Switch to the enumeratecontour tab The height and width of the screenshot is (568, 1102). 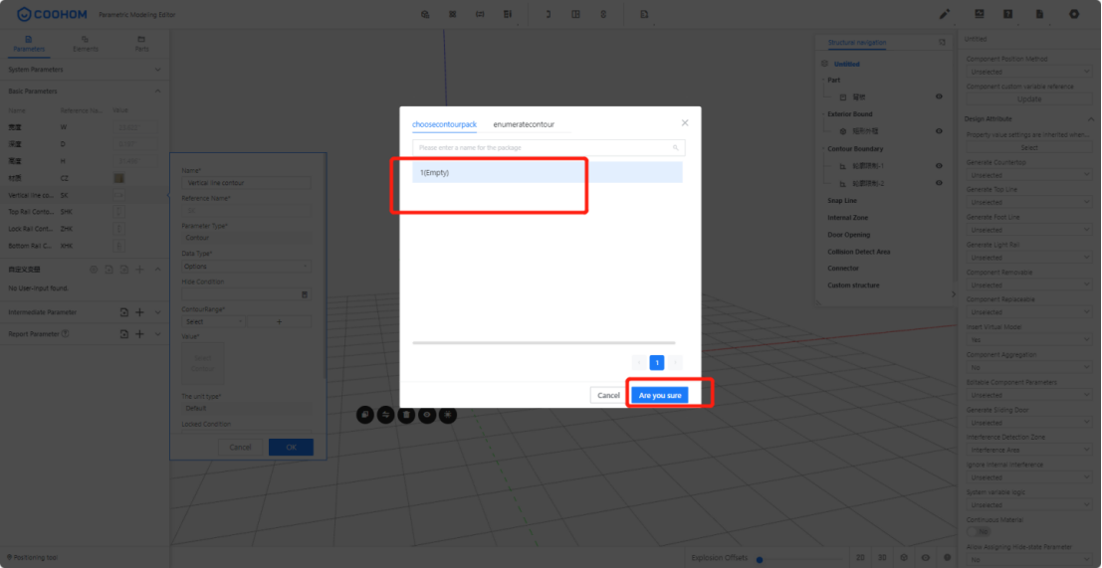coord(524,124)
